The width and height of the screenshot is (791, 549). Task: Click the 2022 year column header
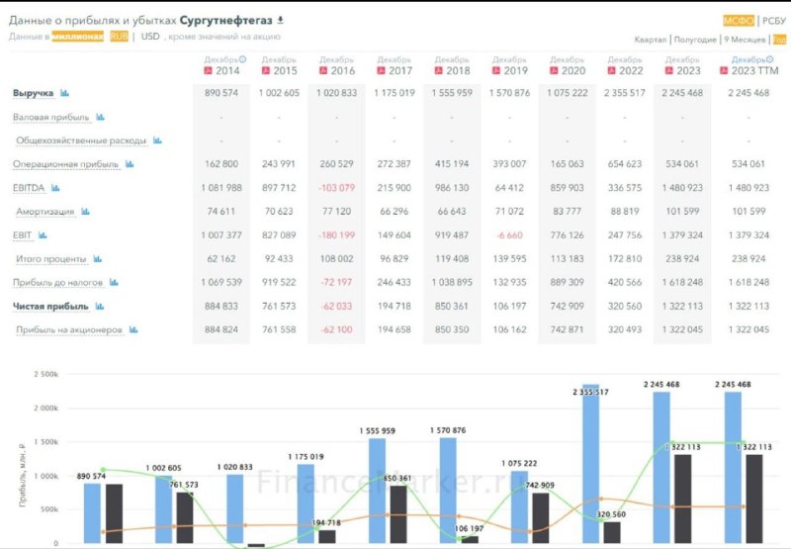631,70
